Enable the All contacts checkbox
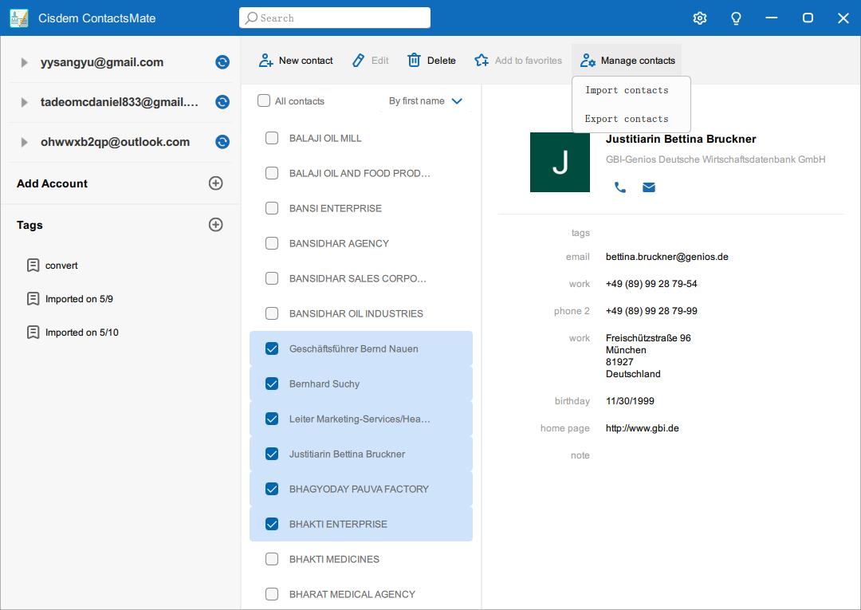This screenshot has width=861, height=610. 263,100
